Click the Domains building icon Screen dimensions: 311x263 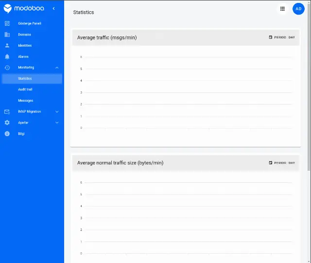click(x=7, y=35)
